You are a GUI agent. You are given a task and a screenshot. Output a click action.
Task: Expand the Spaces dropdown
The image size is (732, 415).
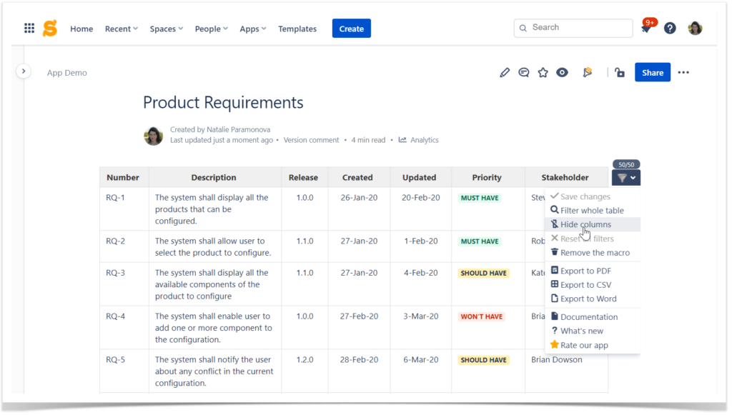tap(166, 29)
